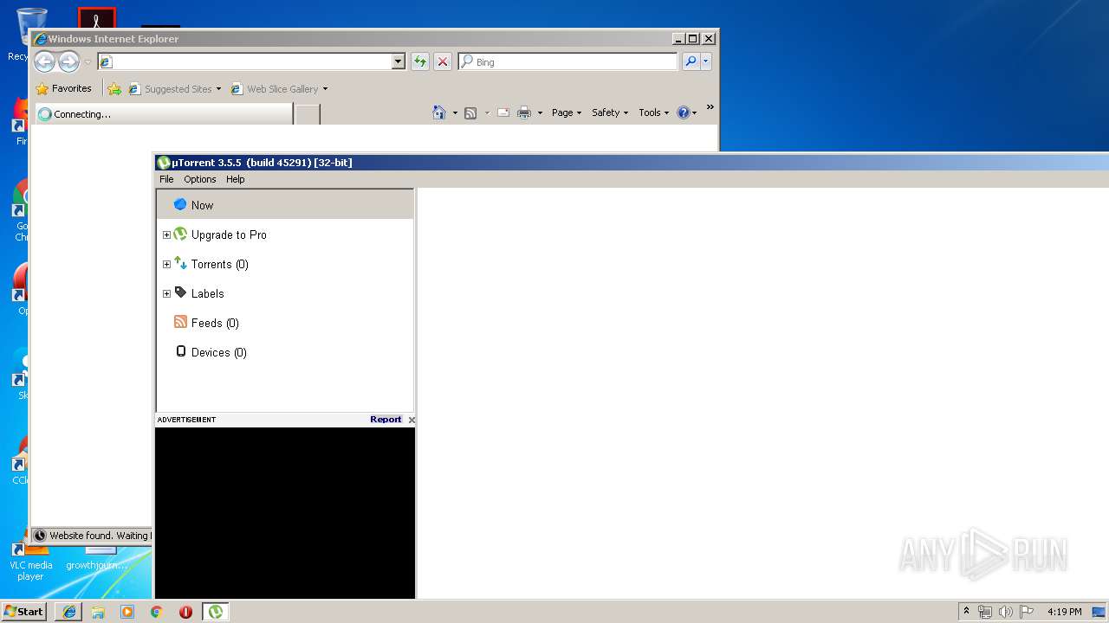The width and height of the screenshot is (1109, 623).
Task: Click the search magnifier button
Action: (691, 61)
